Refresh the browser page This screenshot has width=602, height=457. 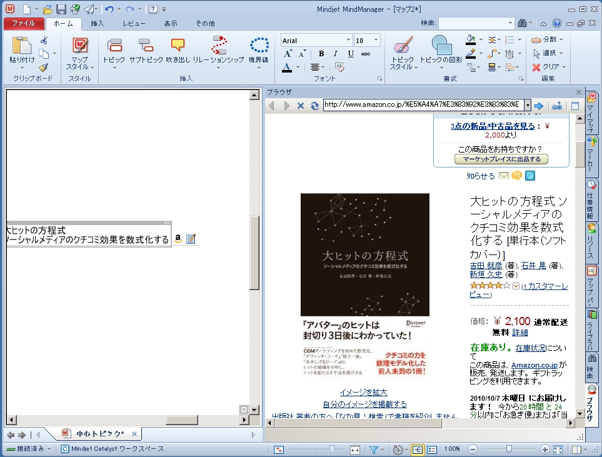tap(314, 106)
